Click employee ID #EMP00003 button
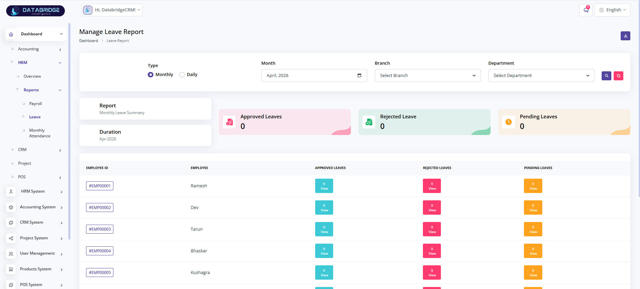 click(100, 229)
